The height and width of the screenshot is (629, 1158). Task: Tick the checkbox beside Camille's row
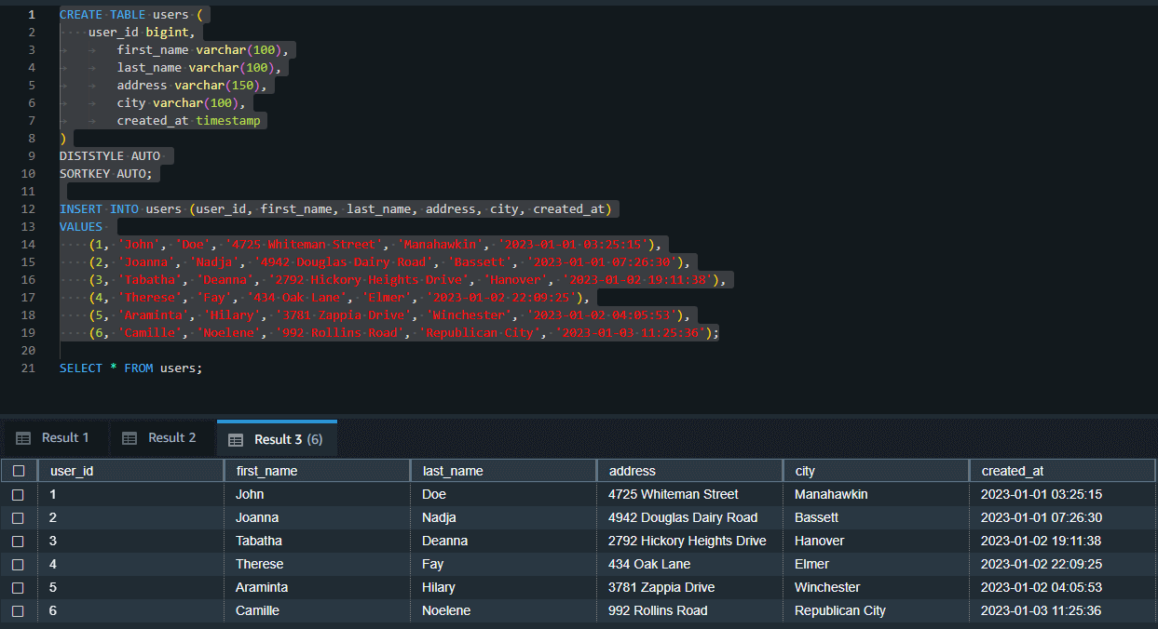click(19, 611)
